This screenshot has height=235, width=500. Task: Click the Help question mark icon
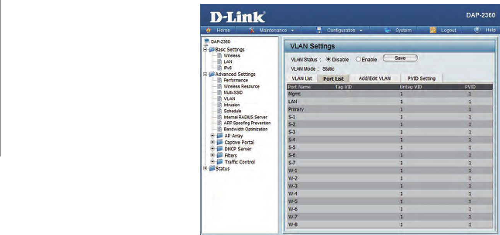pos(477,30)
